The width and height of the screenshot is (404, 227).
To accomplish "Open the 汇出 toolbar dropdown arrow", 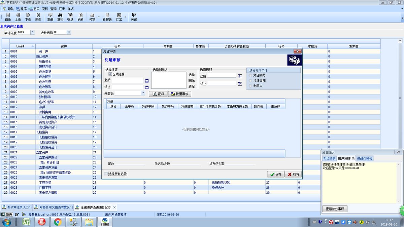I will 125,17.
